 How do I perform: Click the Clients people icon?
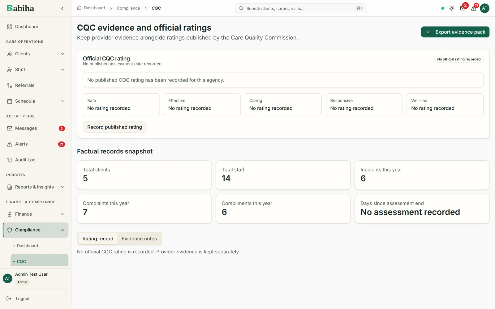10,54
